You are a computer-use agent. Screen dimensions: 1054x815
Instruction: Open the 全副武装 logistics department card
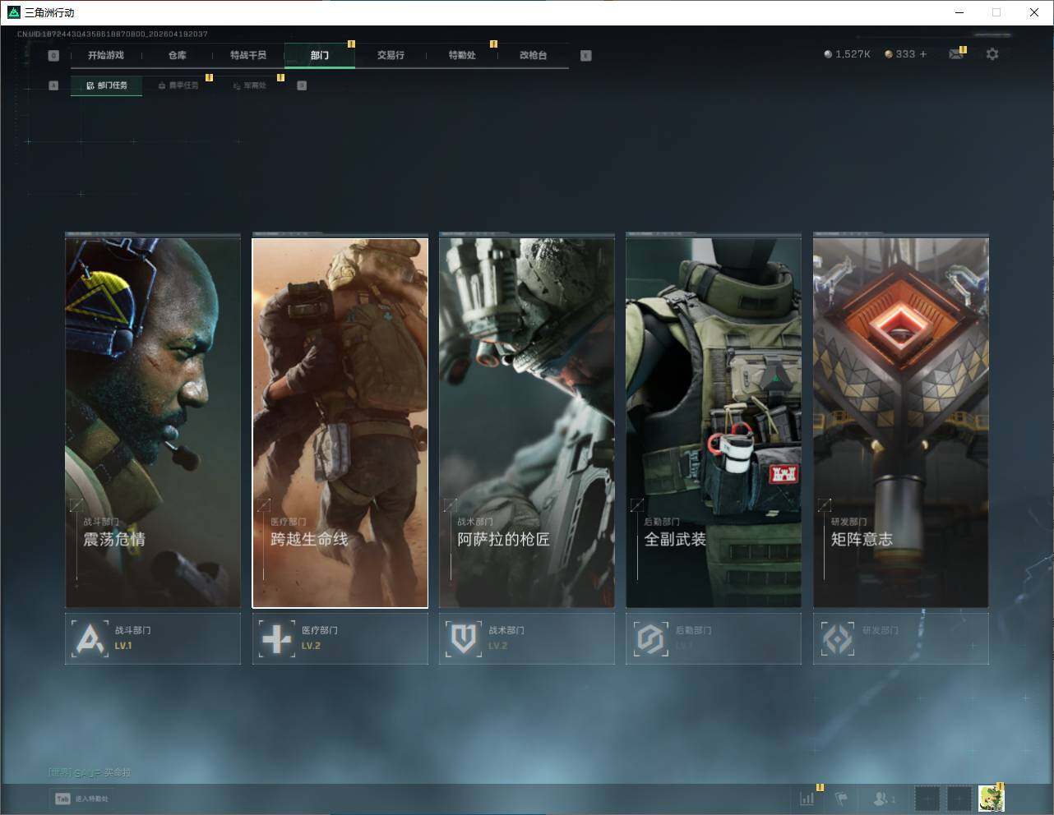pyautogui.click(x=714, y=423)
